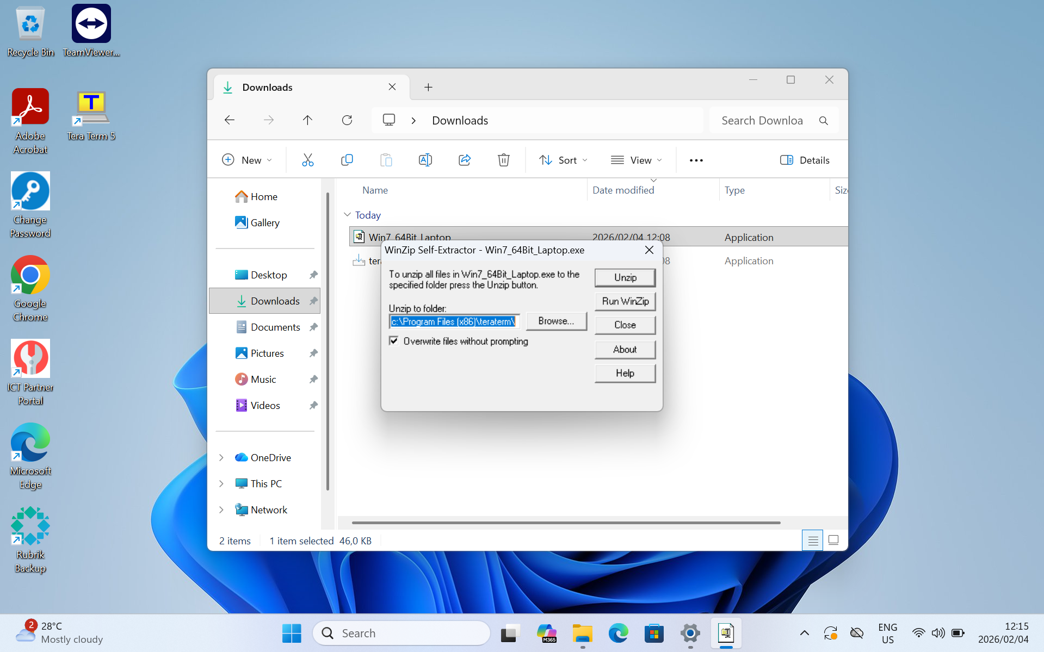The width and height of the screenshot is (1044, 652).
Task: Click the Rename icon in toolbar
Action: (x=425, y=160)
